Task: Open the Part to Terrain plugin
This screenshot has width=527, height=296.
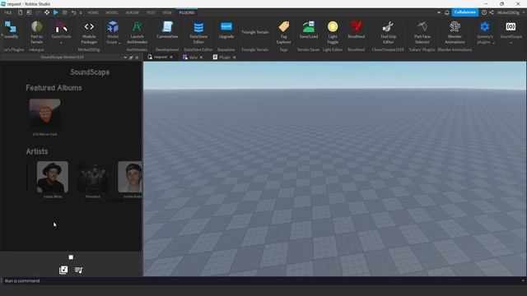Action: pos(36,32)
